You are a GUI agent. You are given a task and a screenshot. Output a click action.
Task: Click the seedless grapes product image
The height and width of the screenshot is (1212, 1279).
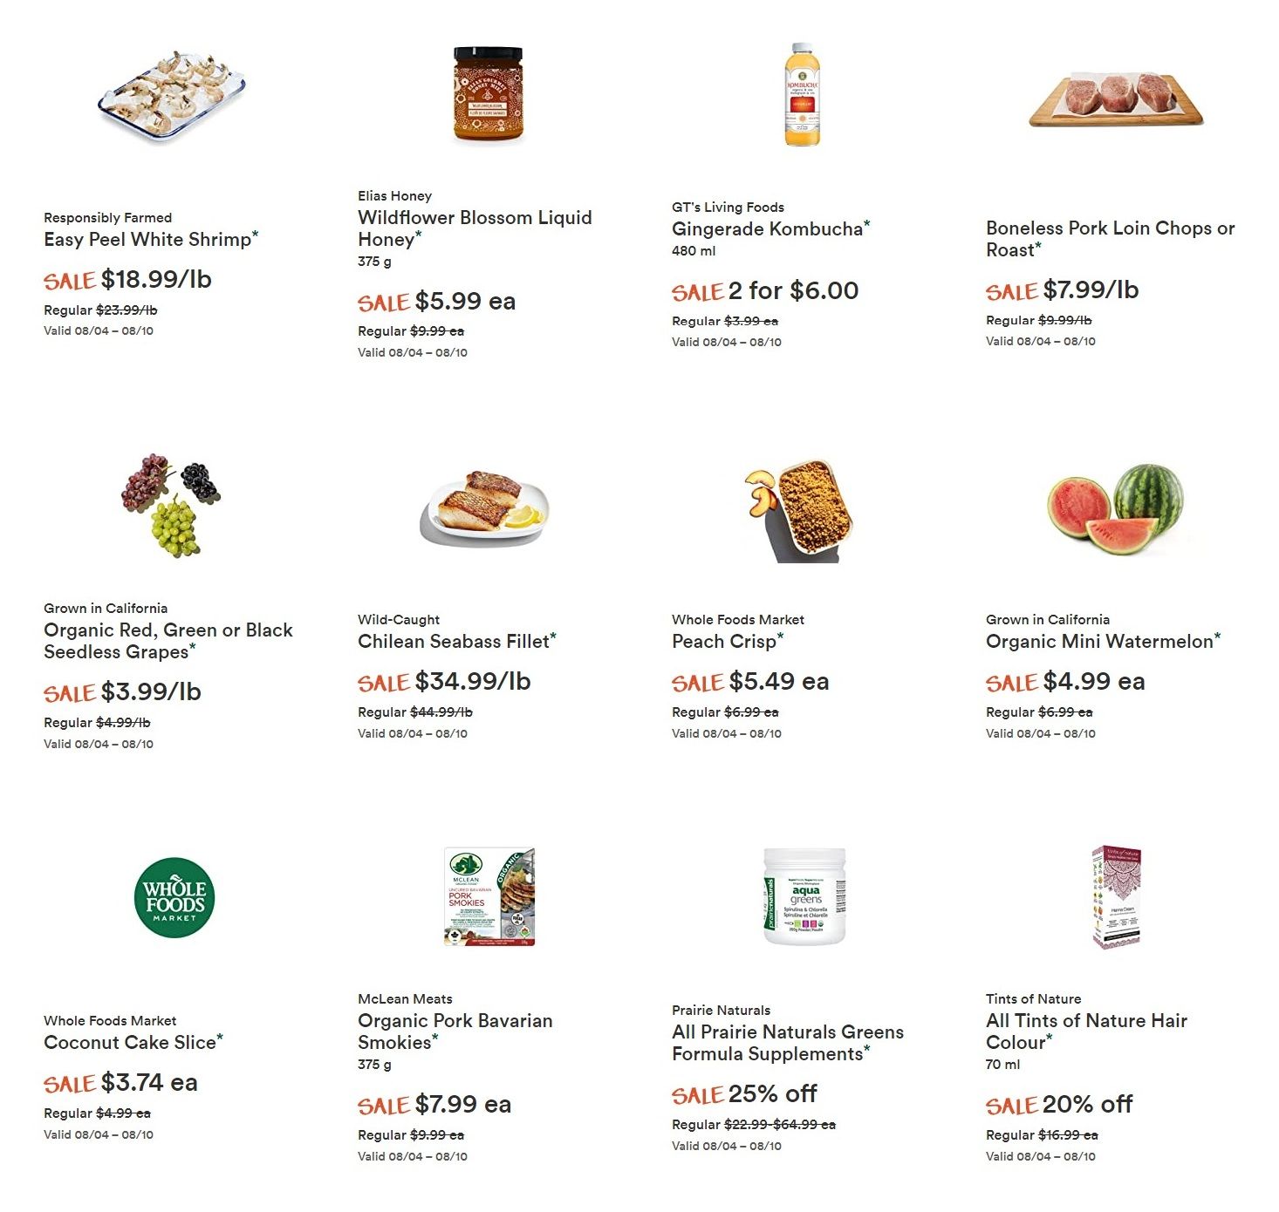(171, 504)
